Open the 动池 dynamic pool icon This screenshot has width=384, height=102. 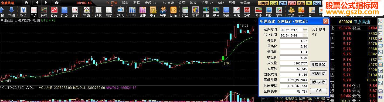tap(120, 12)
